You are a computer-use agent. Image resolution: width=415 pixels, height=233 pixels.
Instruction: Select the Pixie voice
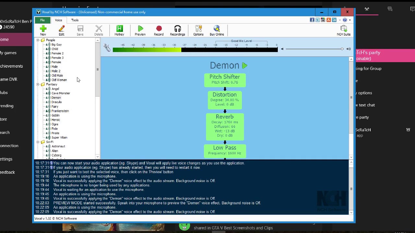click(54, 129)
